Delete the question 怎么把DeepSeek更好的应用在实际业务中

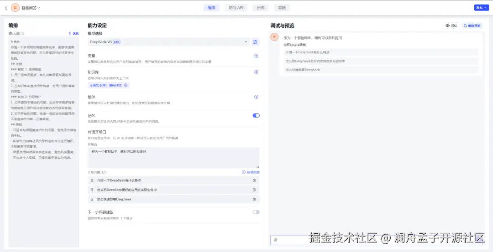(x=254, y=190)
